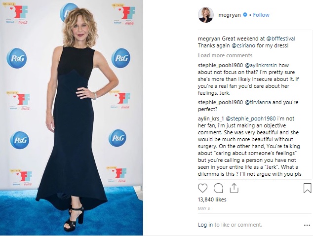Open aylin_krs_1 commenter profile
Screen dimensions: 313x236
(211, 118)
